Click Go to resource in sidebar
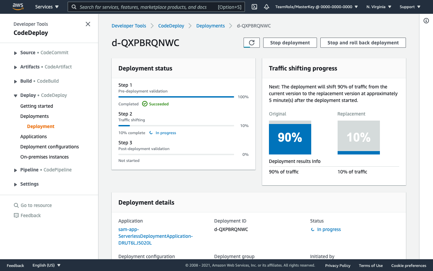This screenshot has height=271, width=433. pyautogui.click(x=36, y=205)
